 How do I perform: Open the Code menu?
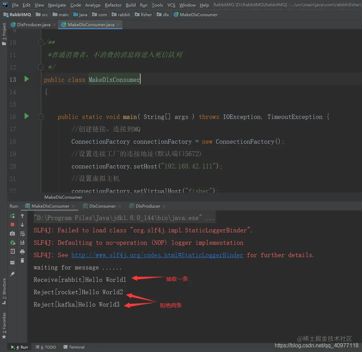76,5
